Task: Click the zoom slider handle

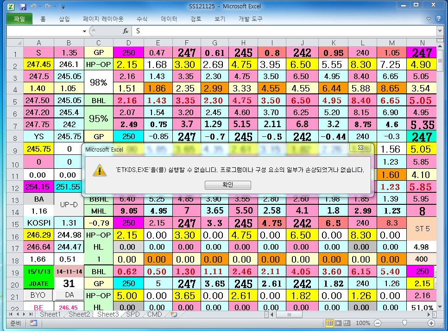Action: click(404, 323)
